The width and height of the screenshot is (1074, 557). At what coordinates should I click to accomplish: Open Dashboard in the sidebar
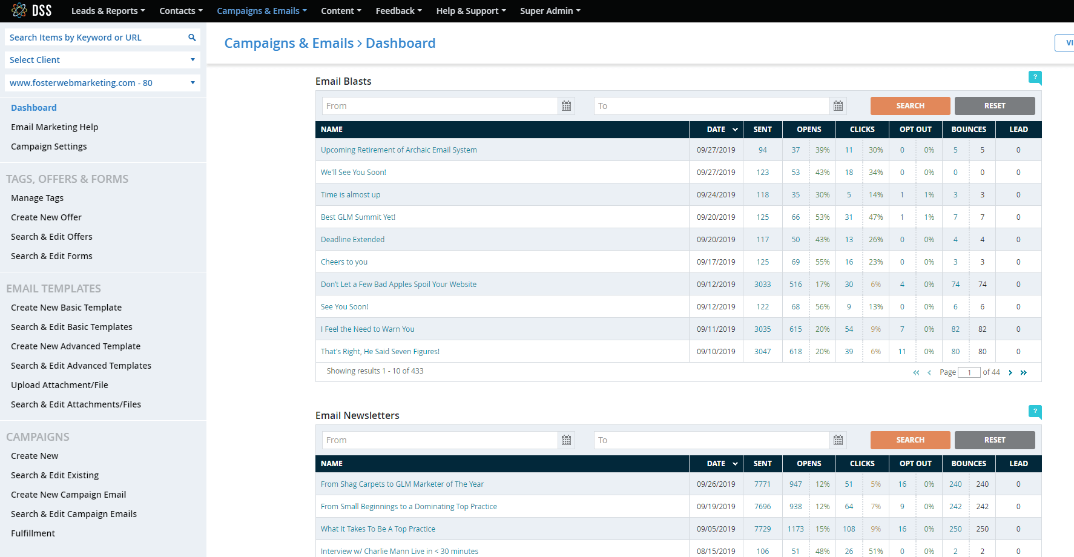point(34,108)
